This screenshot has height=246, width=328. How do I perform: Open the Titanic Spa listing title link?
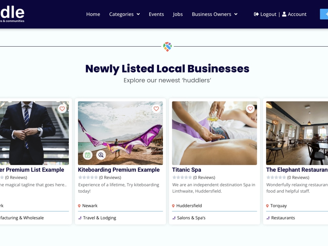click(187, 170)
